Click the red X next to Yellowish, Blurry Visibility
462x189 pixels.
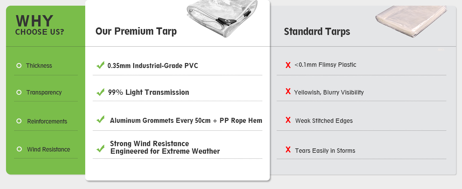coord(288,91)
